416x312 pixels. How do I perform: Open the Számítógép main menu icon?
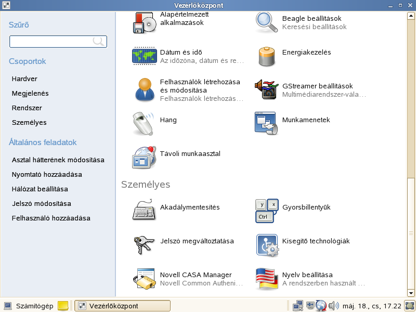pyautogui.click(x=7, y=306)
